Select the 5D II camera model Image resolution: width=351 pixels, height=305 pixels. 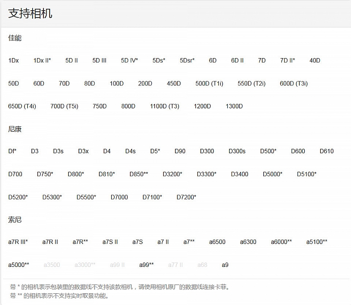click(72, 61)
